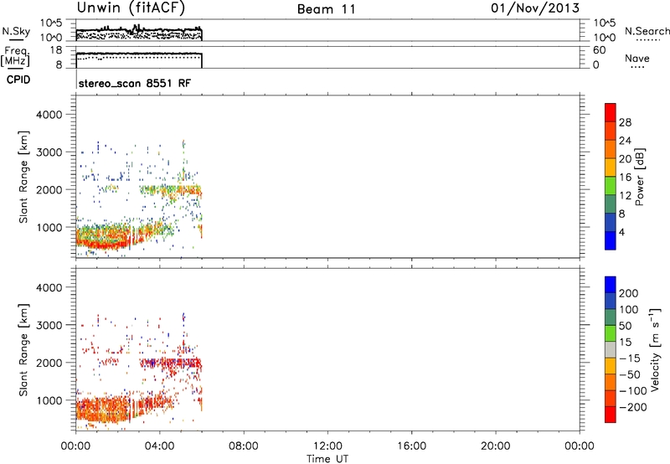This screenshot has height=464, width=670.
Task: Click the date '01/Nov/2013'
Action: pos(535,8)
